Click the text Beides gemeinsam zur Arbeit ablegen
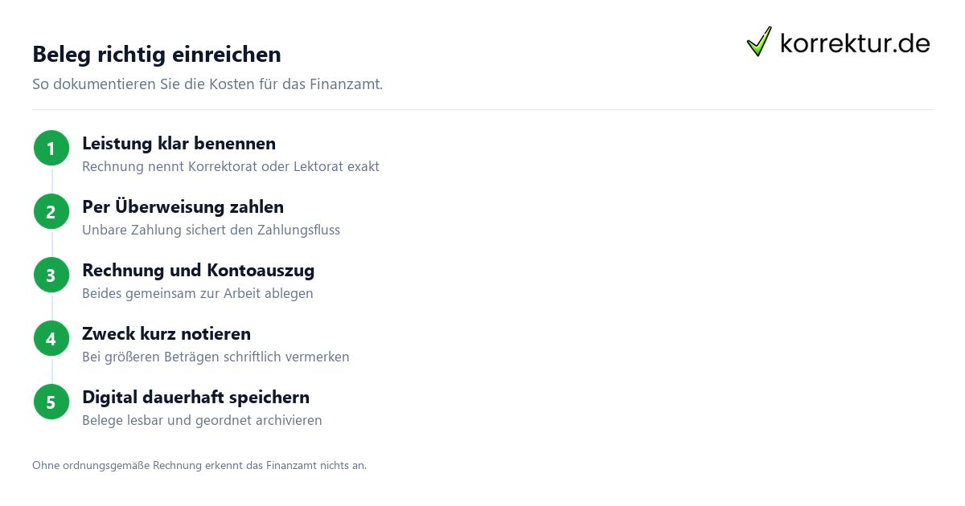Image resolution: width=965 pixels, height=506 pixels. (198, 294)
